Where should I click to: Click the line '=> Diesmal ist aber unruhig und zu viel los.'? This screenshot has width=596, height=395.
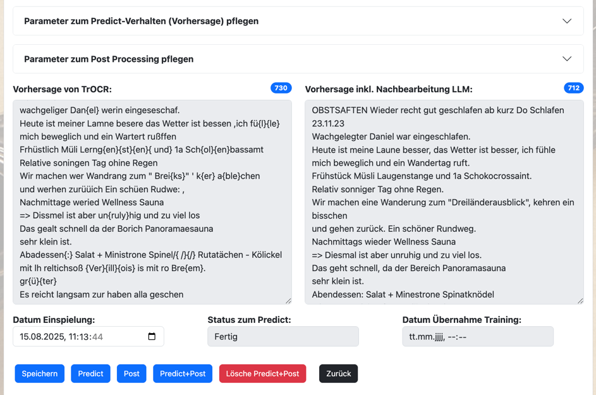(397, 255)
